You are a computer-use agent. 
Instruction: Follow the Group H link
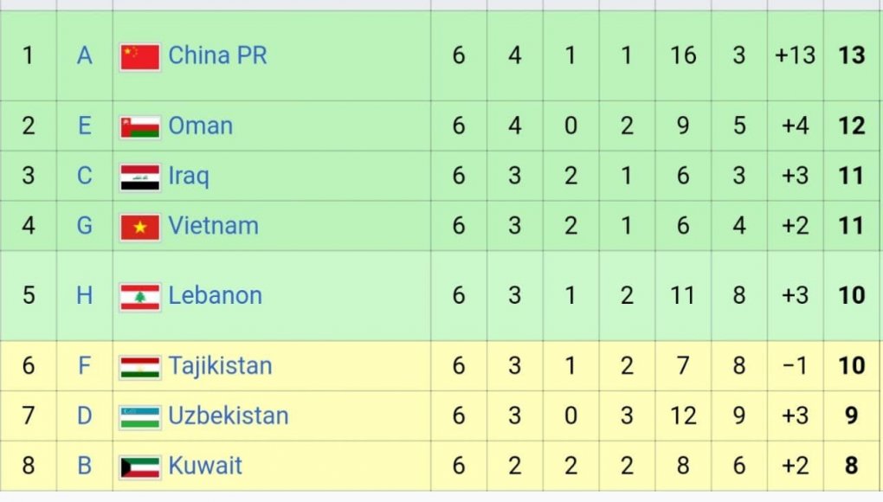(85, 295)
